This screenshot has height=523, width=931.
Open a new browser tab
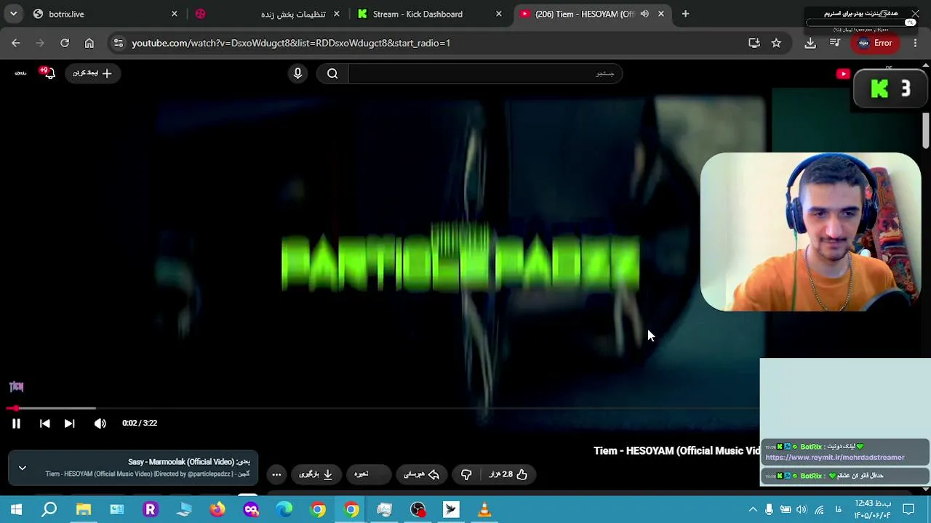point(685,14)
